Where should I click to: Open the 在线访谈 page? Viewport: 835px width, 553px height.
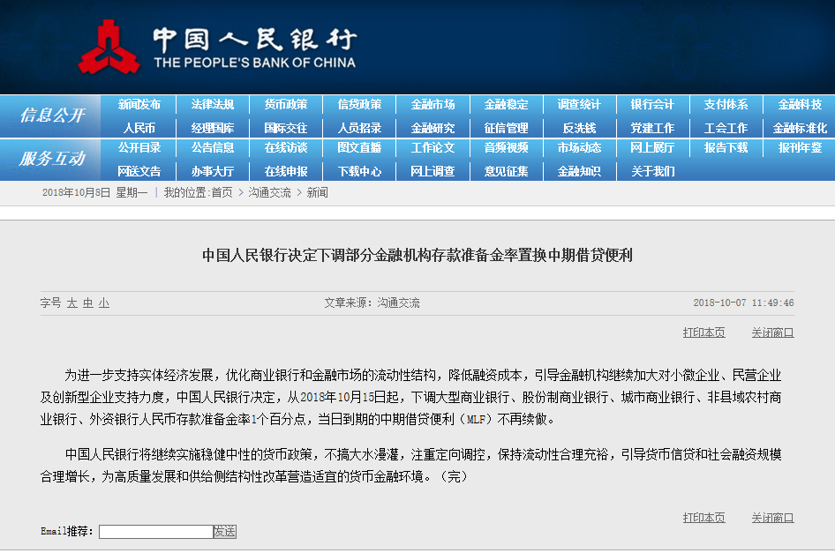[x=286, y=147]
